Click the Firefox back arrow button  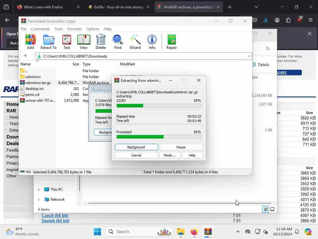pyautogui.click(x=7, y=20)
